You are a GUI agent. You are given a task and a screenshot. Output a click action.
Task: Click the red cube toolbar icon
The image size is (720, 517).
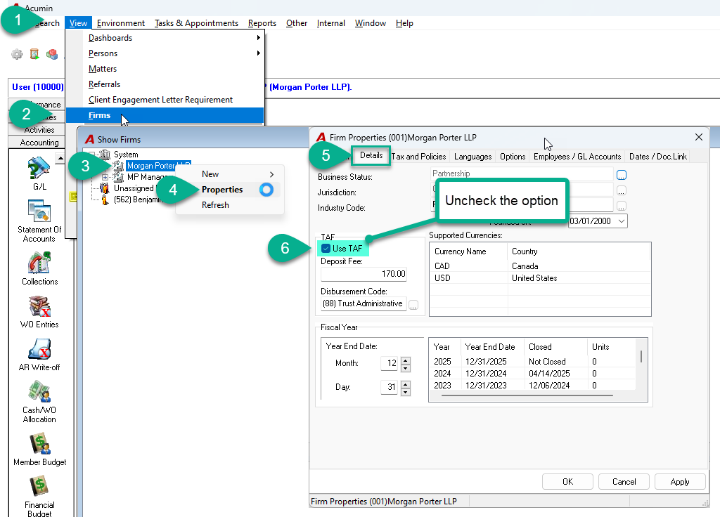52,54
